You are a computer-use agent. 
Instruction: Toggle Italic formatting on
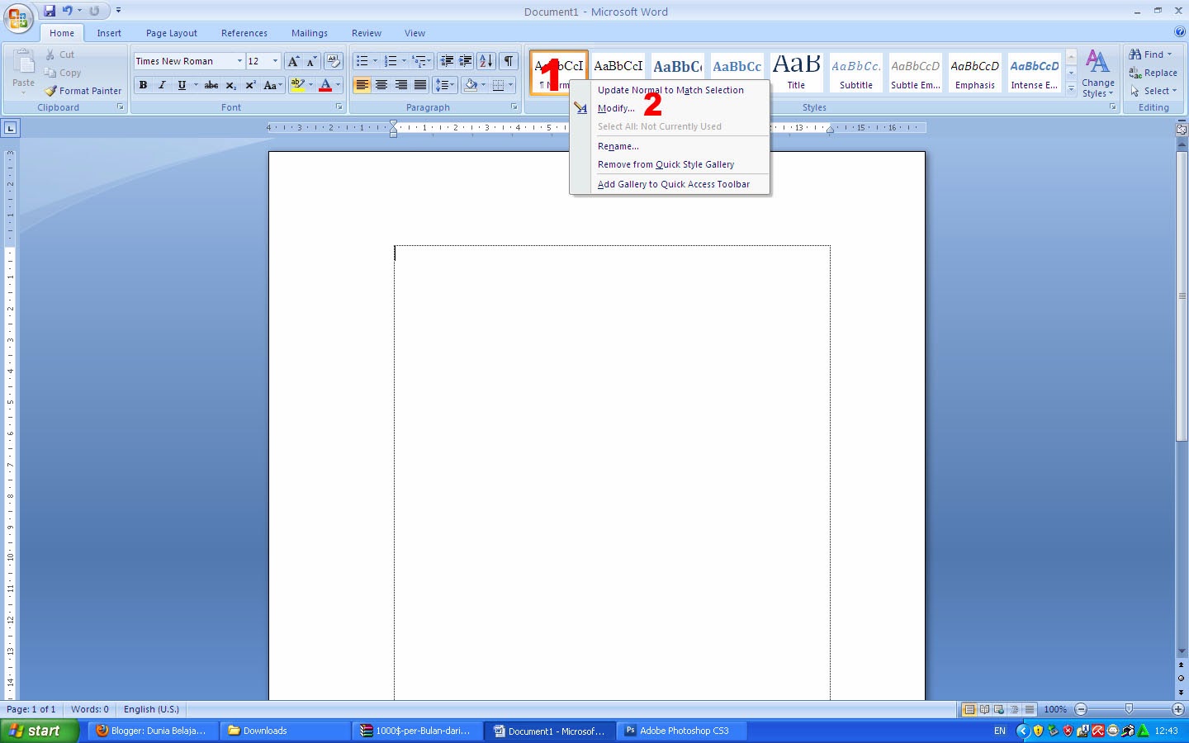(x=160, y=84)
